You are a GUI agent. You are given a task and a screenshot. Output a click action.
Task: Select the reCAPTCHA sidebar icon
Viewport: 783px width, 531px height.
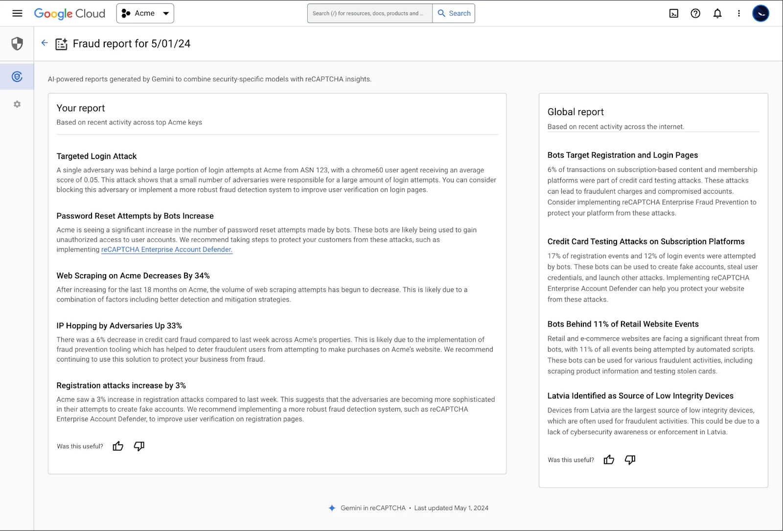click(x=17, y=77)
